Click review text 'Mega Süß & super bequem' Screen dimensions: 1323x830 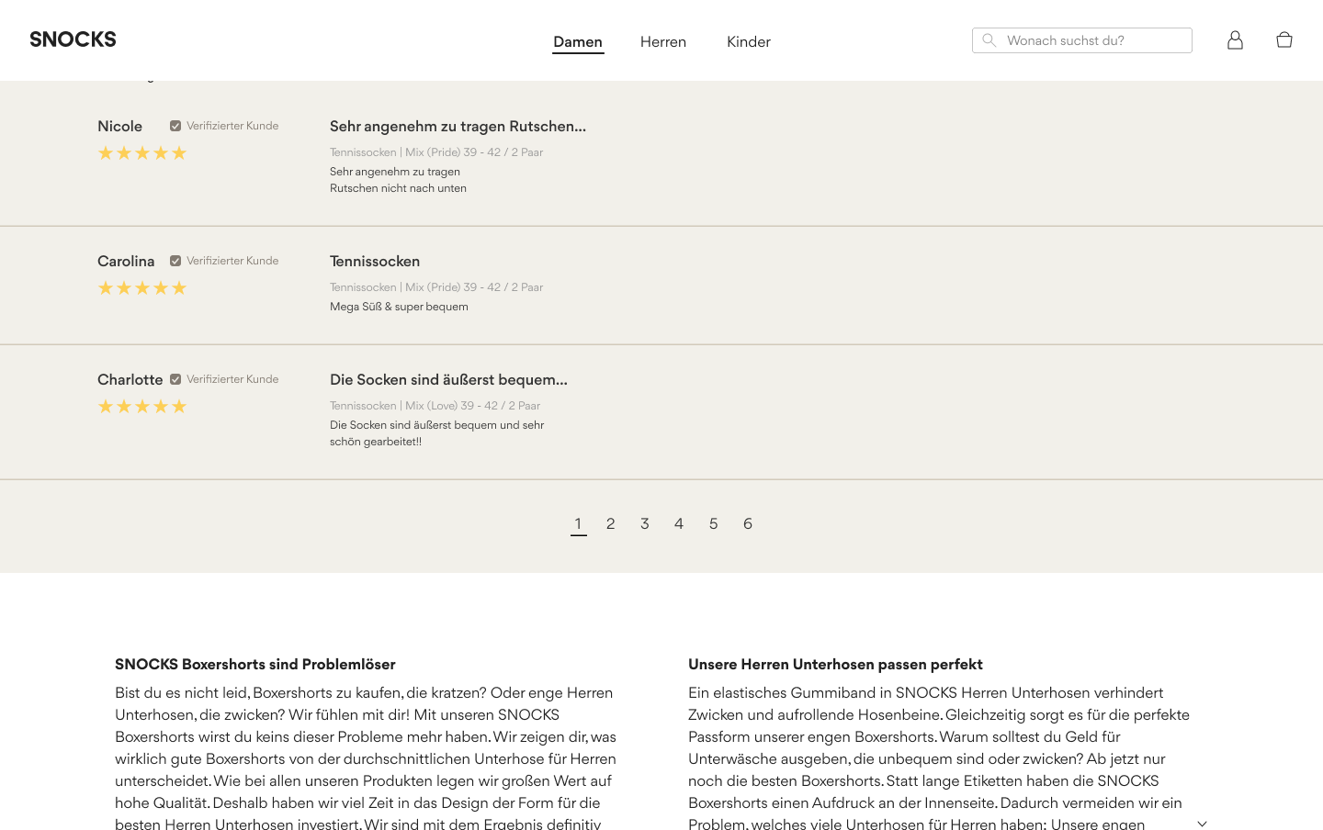point(399,307)
